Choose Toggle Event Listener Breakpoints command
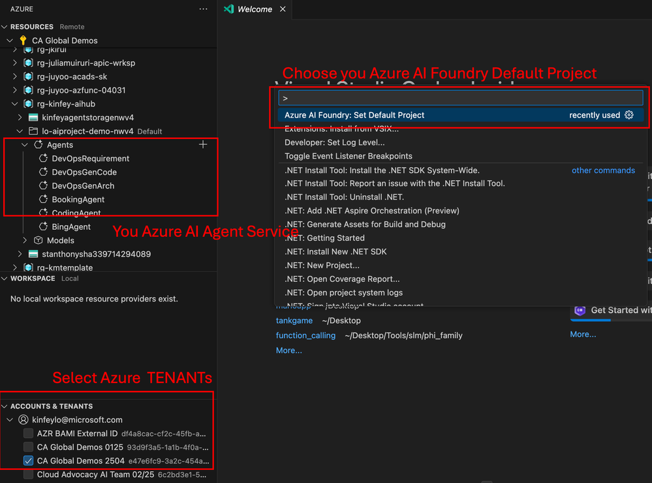652x483 pixels. (461, 156)
